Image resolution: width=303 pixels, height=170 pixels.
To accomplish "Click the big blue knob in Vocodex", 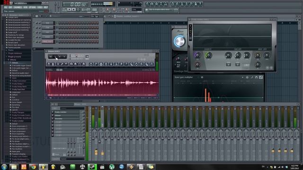I will (179, 41).
